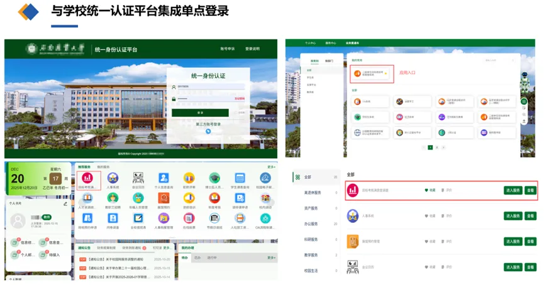Click 登录说明 in auth platform header
544x285 pixels.
[x=252, y=49]
